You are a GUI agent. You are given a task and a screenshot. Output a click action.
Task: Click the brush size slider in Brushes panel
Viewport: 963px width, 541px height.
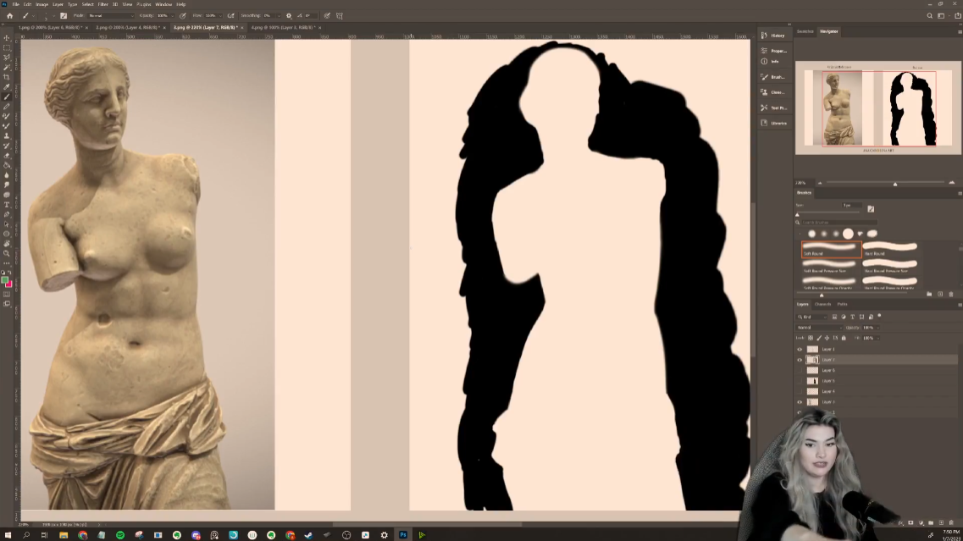829,214
